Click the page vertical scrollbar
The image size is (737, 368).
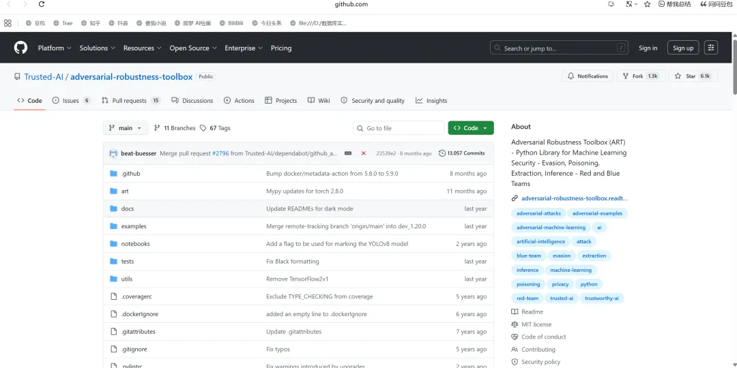[x=734, y=64]
